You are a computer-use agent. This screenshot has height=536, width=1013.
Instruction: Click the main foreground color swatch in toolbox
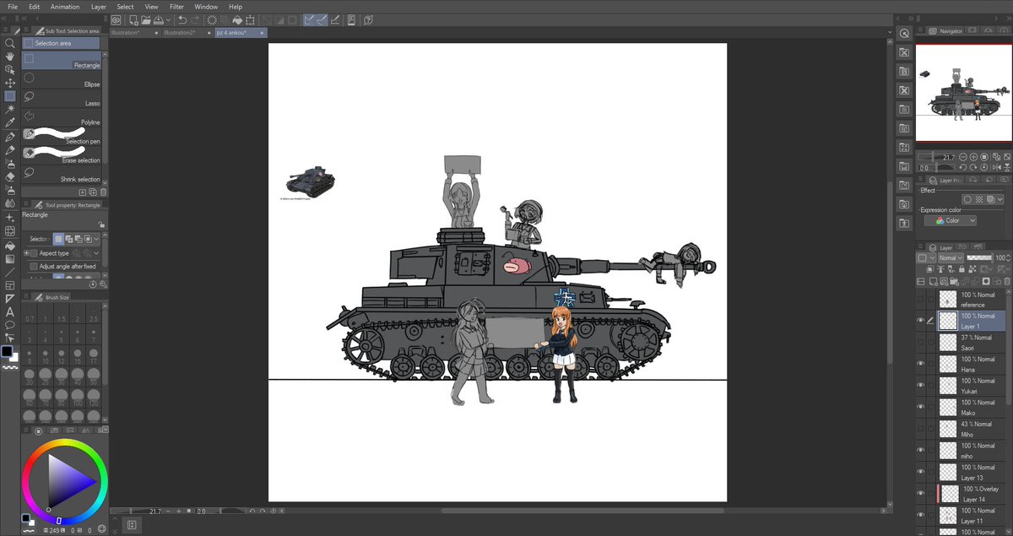click(x=7, y=351)
